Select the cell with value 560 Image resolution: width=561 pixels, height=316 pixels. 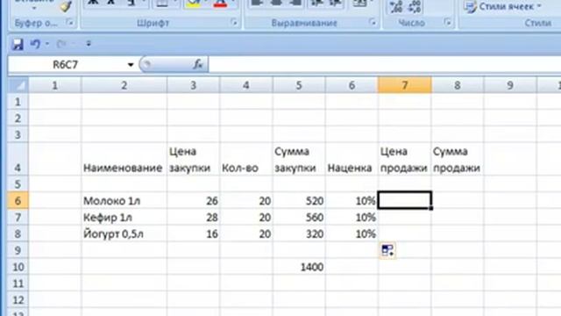[299, 217]
